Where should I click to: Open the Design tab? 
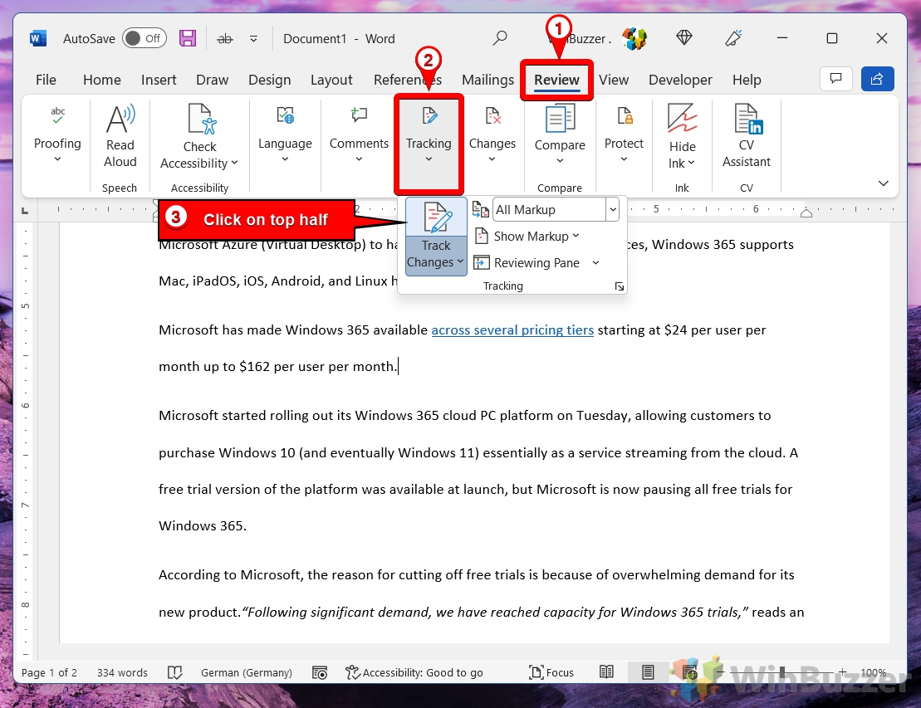point(270,80)
